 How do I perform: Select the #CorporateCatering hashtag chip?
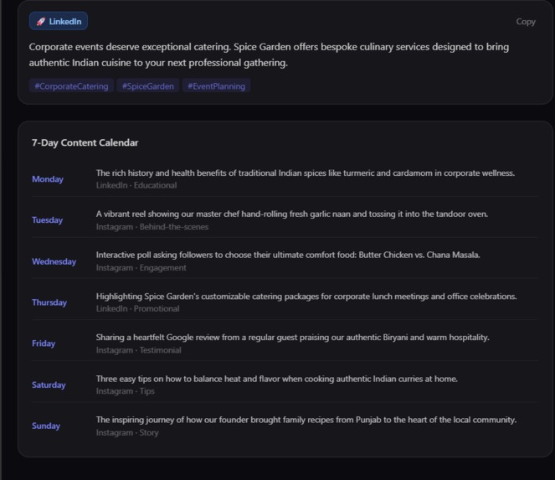(x=71, y=86)
